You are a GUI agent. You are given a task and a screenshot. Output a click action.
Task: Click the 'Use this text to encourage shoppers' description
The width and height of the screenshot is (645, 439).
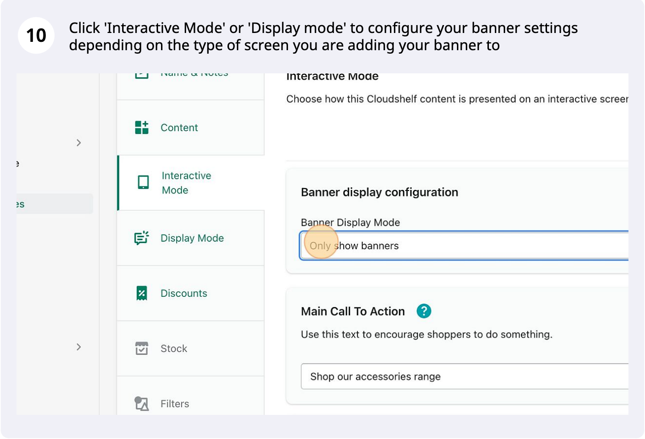(x=427, y=335)
